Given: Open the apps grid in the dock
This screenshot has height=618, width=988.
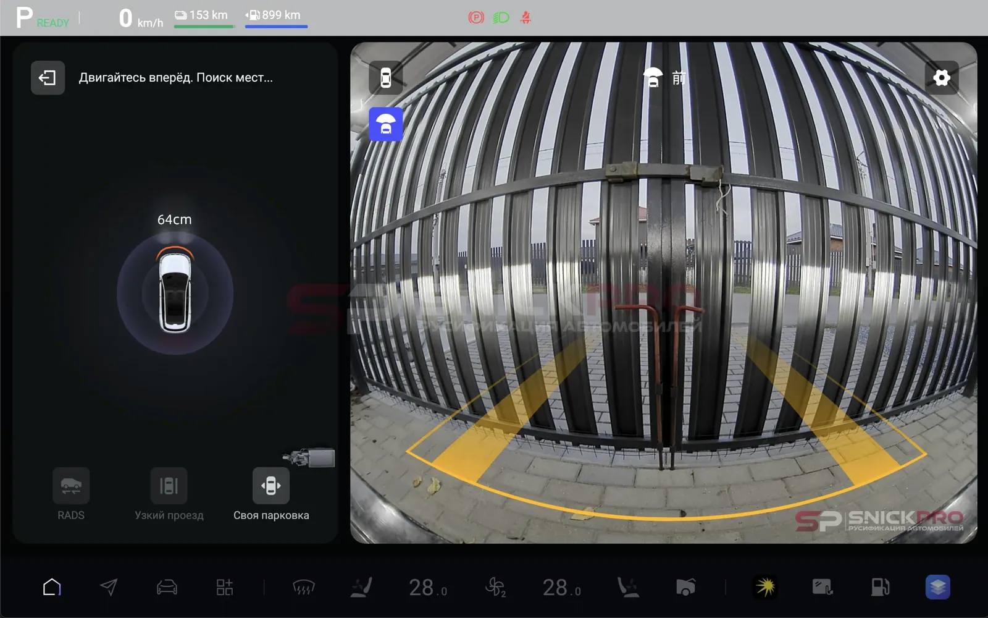Looking at the screenshot, I should point(225,587).
